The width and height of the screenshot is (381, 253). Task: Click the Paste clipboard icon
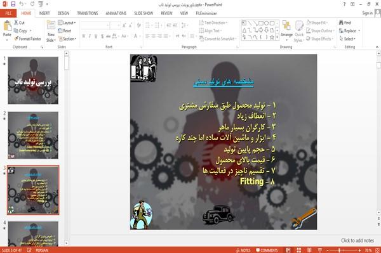pyautogui.click(x=7, y=26)
